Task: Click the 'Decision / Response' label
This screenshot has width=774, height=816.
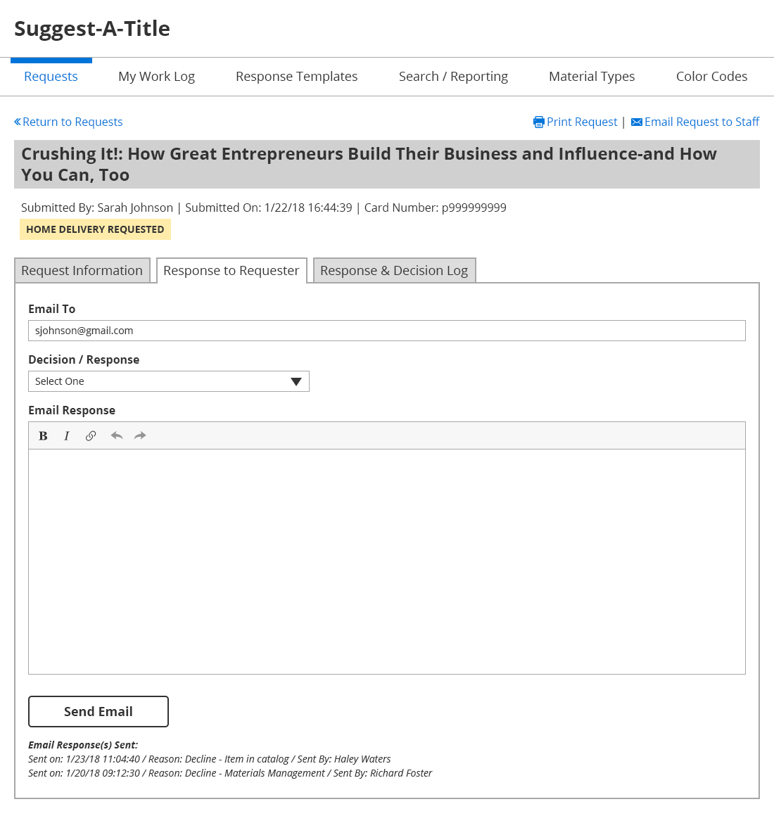Action: click(84, 359)
